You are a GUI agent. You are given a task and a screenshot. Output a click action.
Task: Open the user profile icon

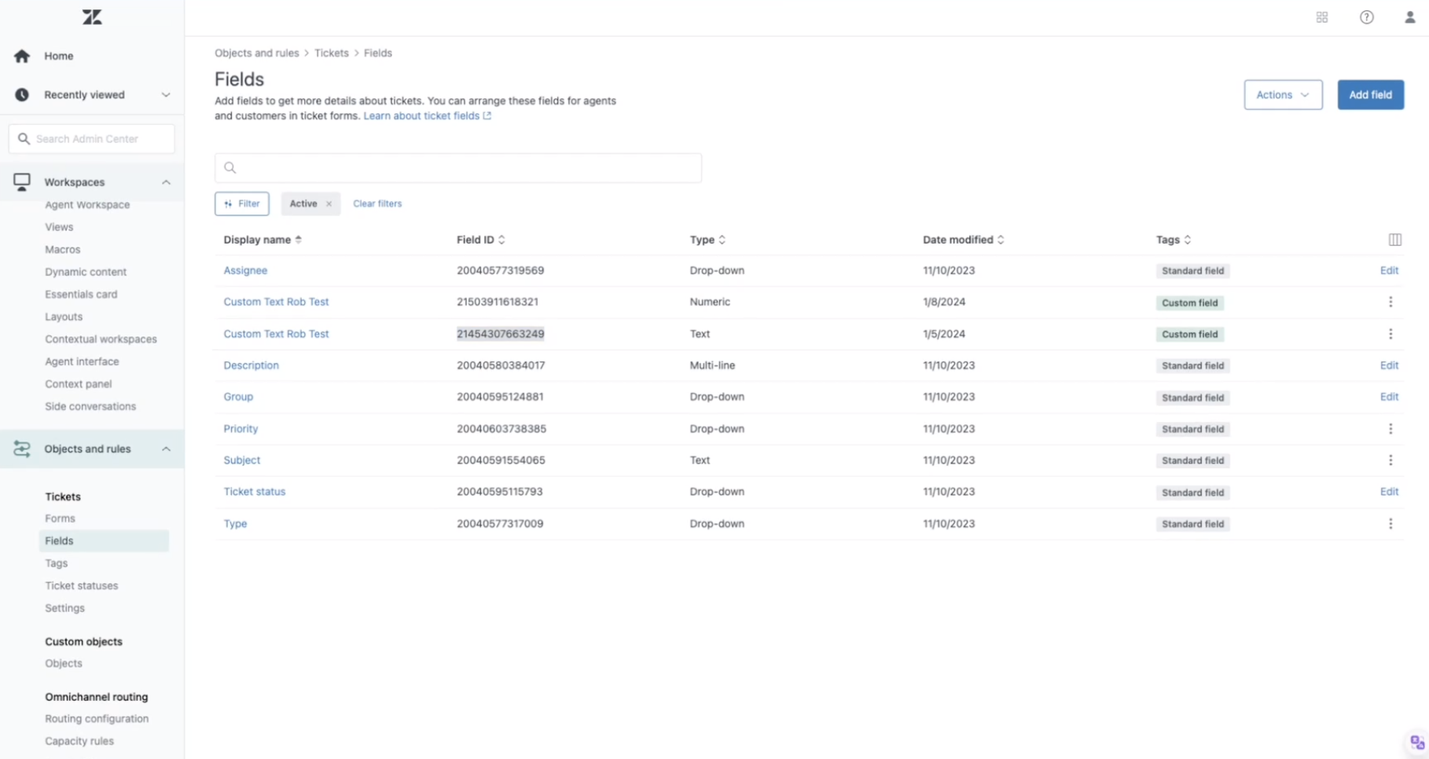1409,16
